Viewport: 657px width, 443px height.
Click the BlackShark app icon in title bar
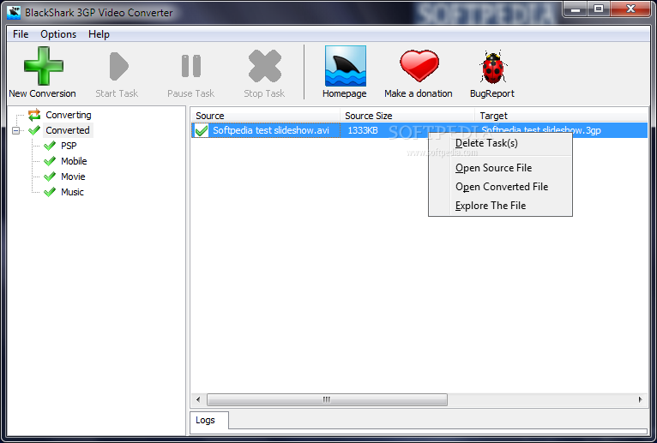click(14, 12)
